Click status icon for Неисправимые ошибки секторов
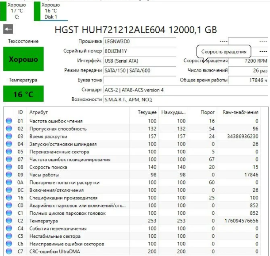 pos(9,244)
